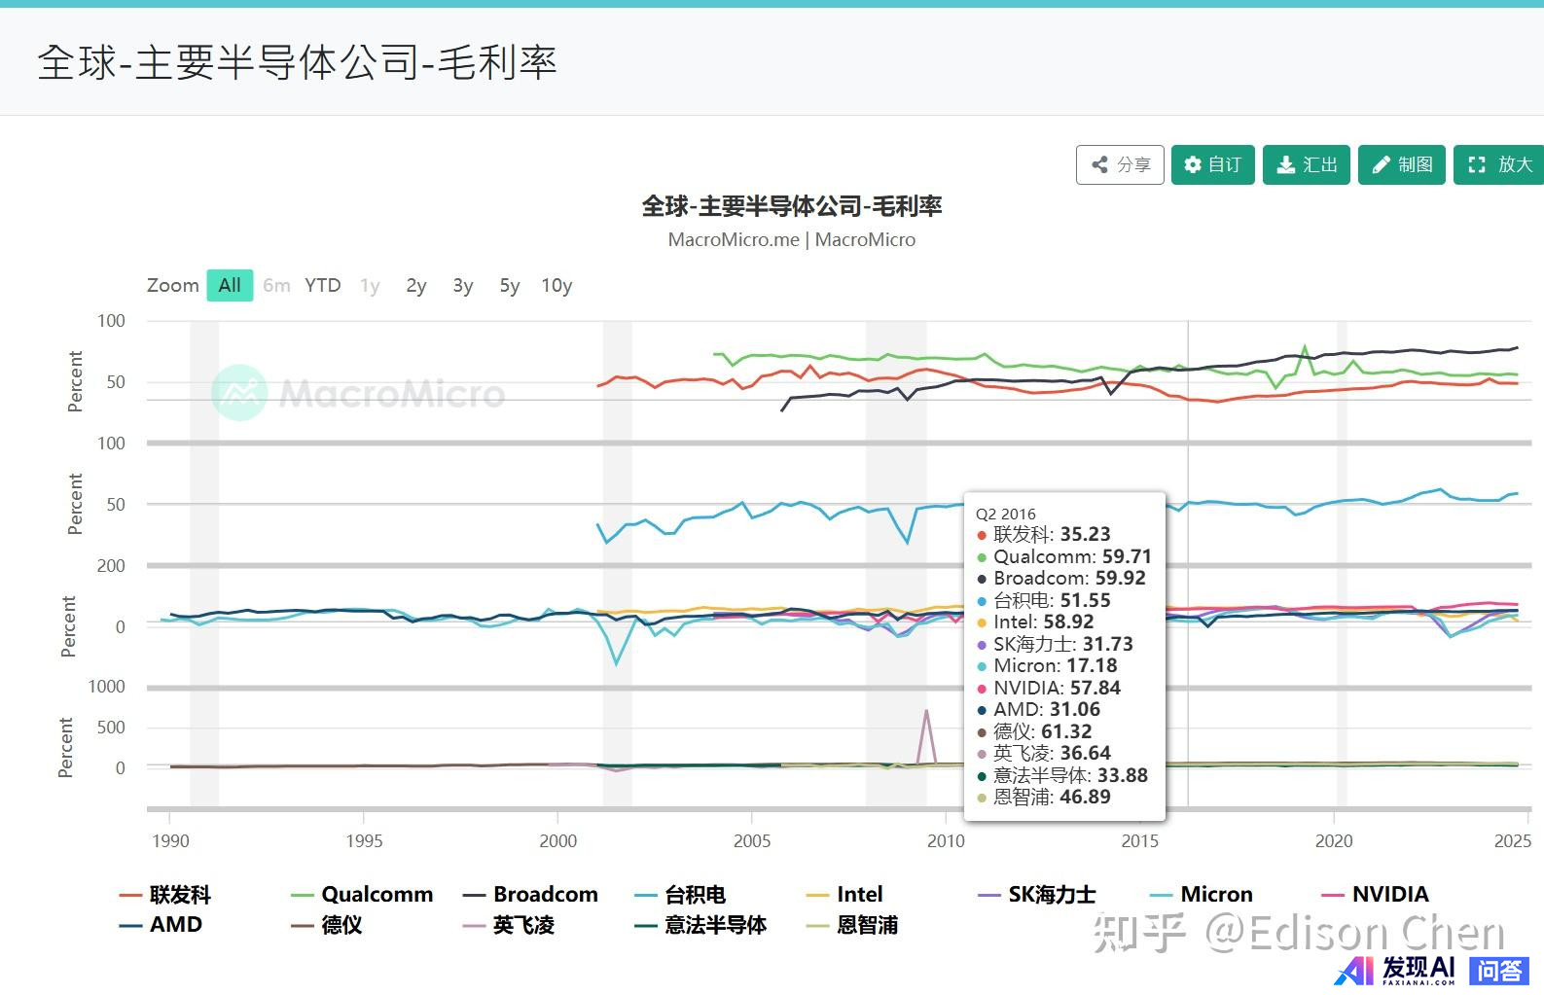The image size is (1544, 995).
Task: Select the disabled 6m zoom option
Action: [276, 285]
